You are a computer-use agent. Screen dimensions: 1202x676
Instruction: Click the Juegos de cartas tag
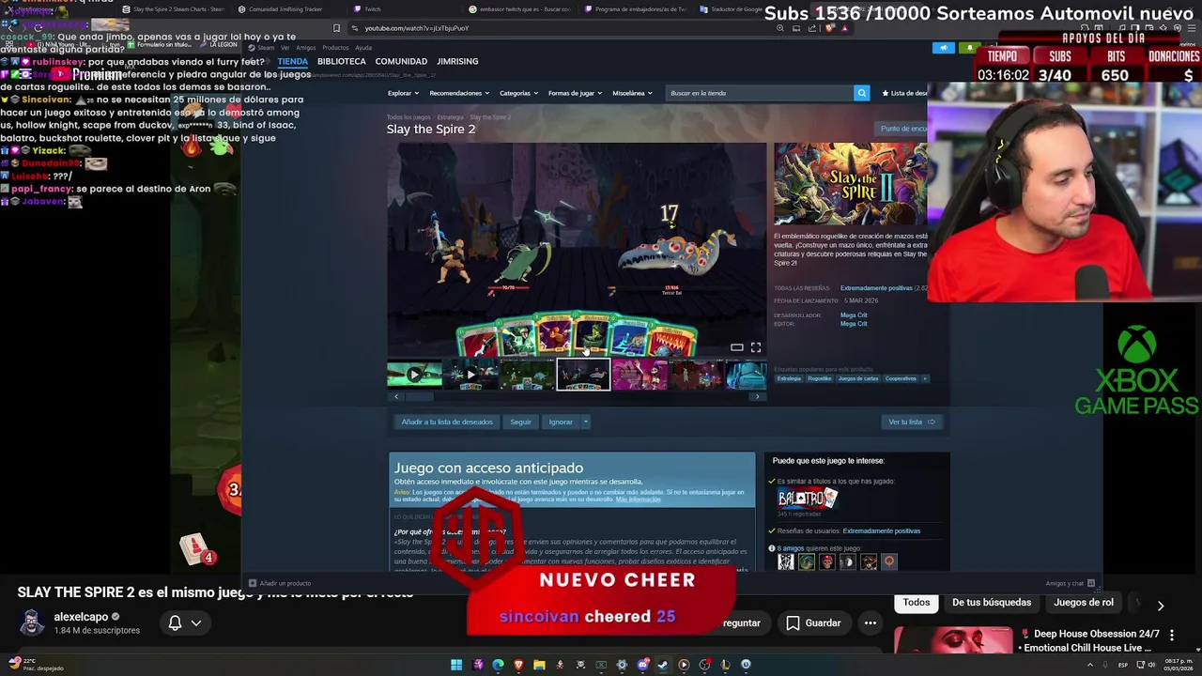(857, 378)
